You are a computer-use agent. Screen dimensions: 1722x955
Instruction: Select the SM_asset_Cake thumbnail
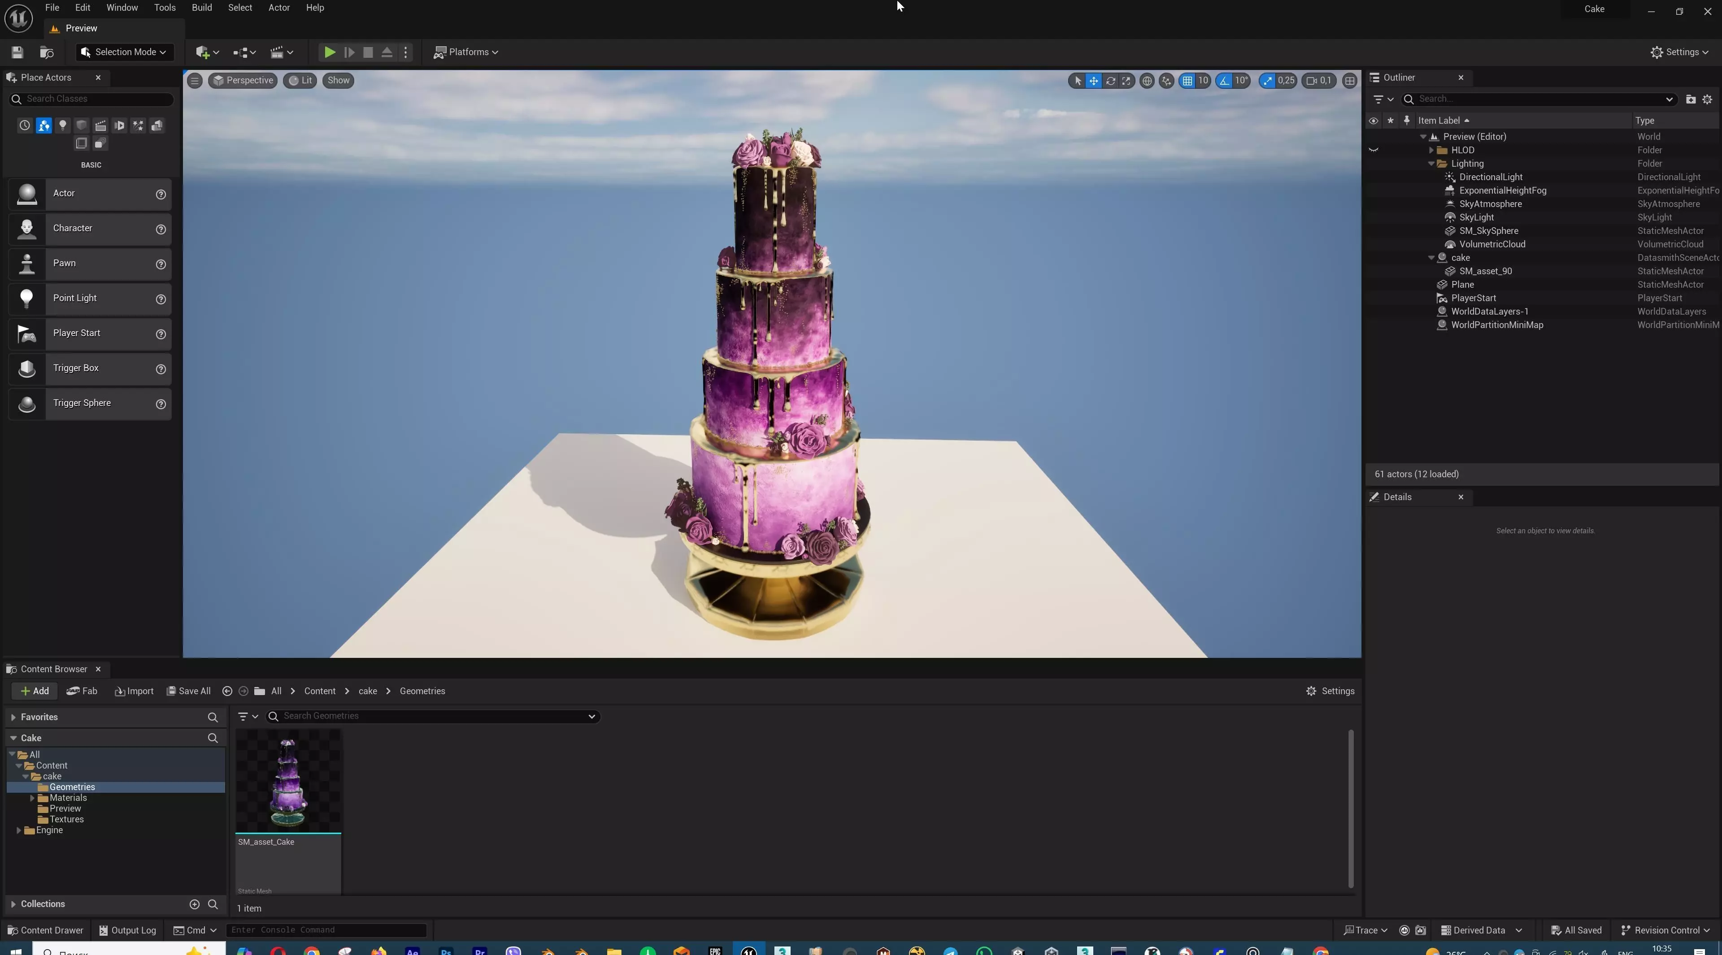click(288, 781)
